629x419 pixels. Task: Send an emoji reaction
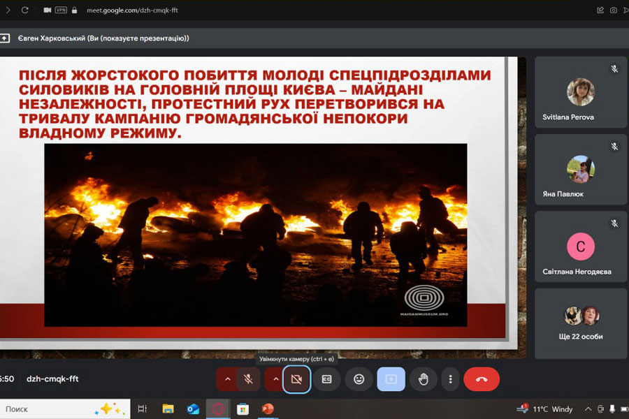pos(359,379)
